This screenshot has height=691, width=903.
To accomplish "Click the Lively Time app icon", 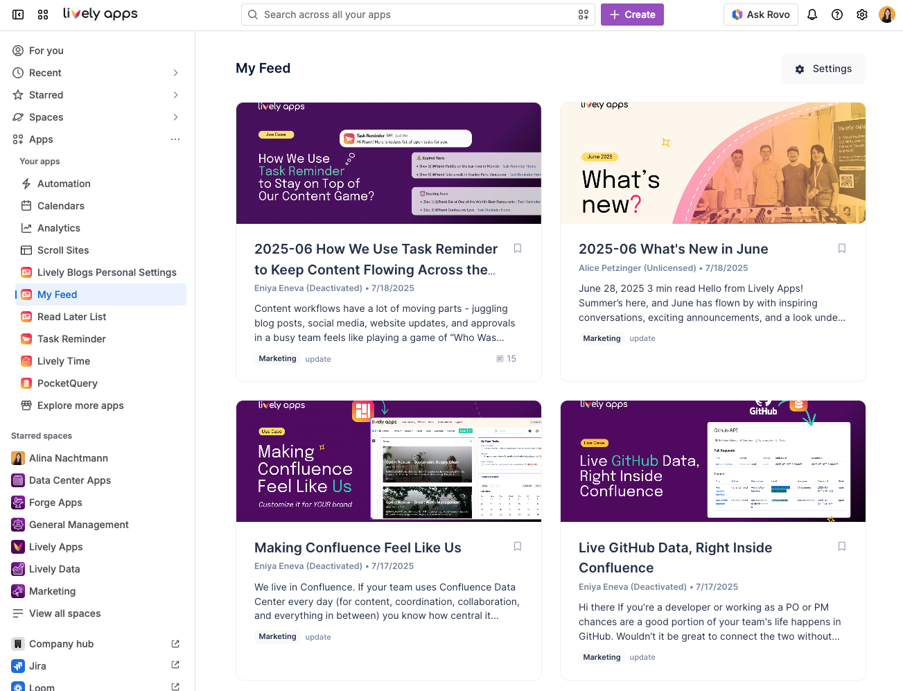I will tap(26, 361).
